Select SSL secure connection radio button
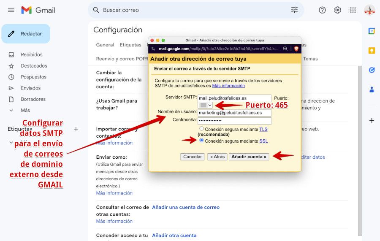380x241 pixels. pyautogui.click(x=201, y=140)
